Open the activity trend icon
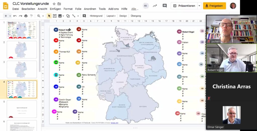The height and width of the screenshot is (131, 257). tap(155, 6)
